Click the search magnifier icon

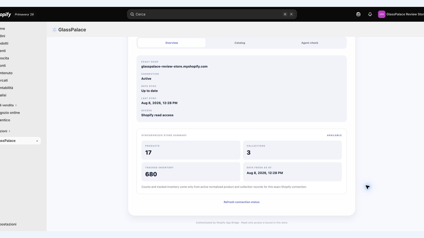coord(132,14)
